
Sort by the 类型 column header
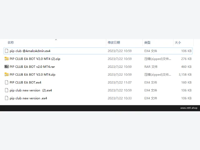click(x=147, y=42)
